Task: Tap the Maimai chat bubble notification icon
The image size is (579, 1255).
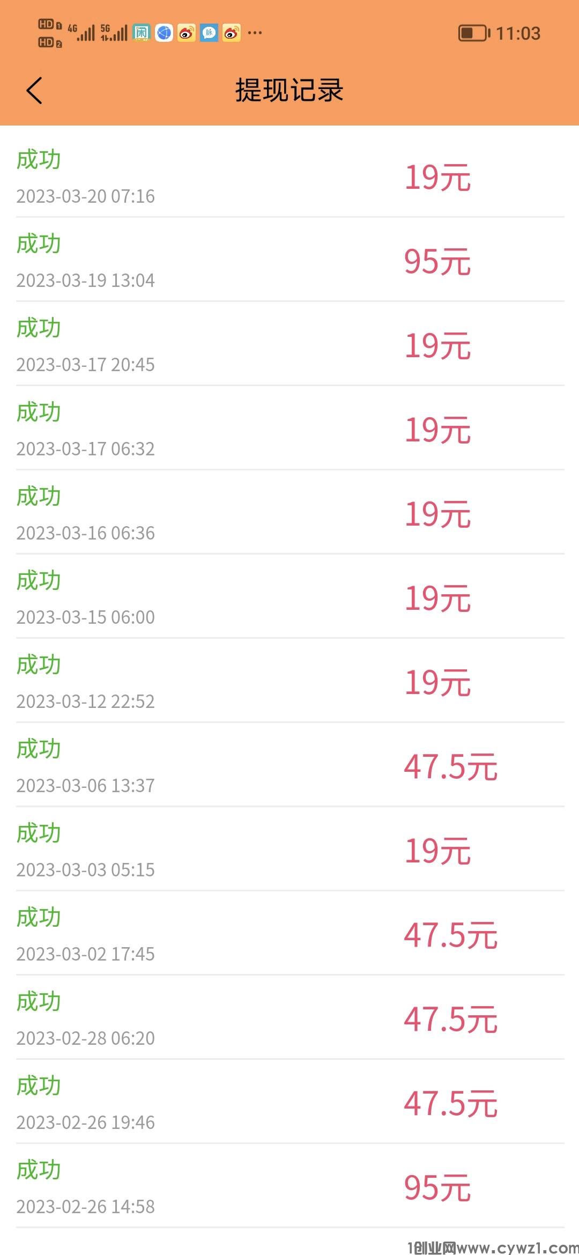Action: [x=209, y=33]
